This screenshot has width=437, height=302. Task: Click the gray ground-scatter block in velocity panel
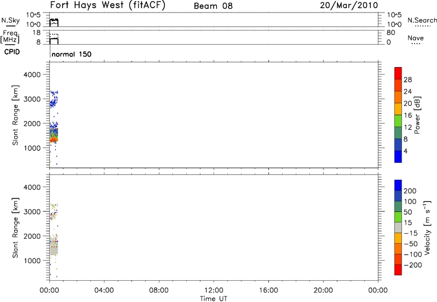pyautogui.click(x=54, y=249)
